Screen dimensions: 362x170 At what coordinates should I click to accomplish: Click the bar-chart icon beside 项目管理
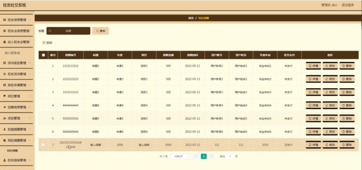[x=4, y=118]
